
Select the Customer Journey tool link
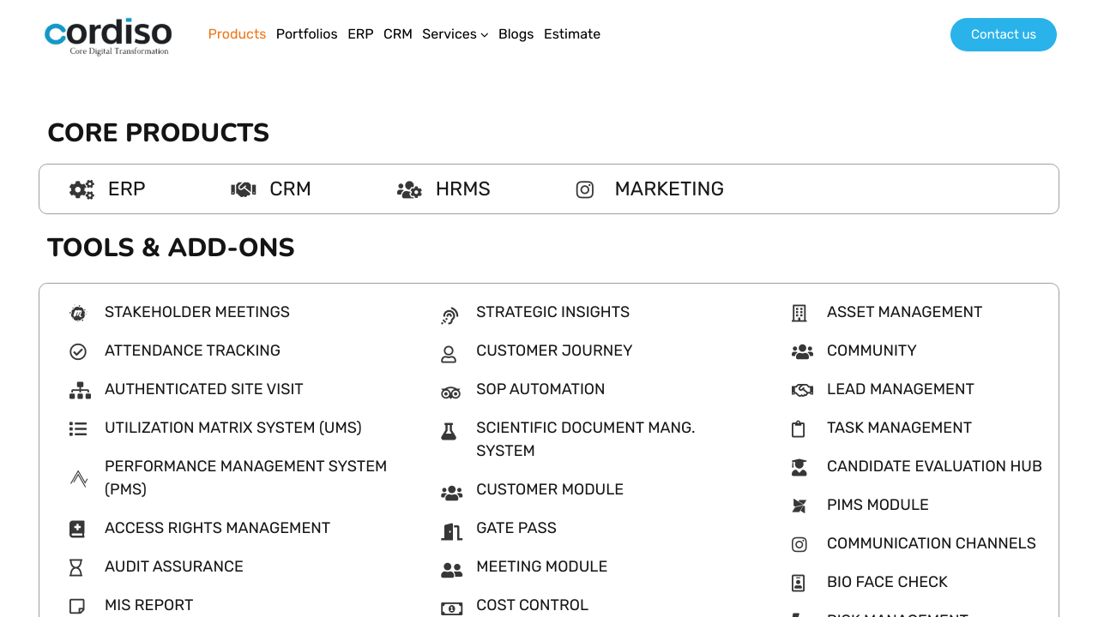coord(553,350)
